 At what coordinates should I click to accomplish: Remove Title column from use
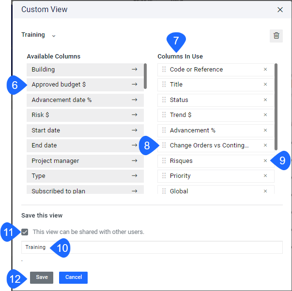point(265,85)
